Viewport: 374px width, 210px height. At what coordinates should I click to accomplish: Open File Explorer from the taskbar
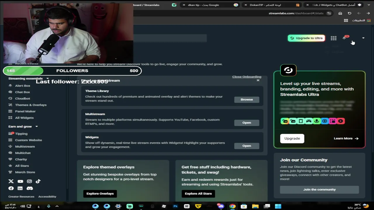click(x=255, y=206)
